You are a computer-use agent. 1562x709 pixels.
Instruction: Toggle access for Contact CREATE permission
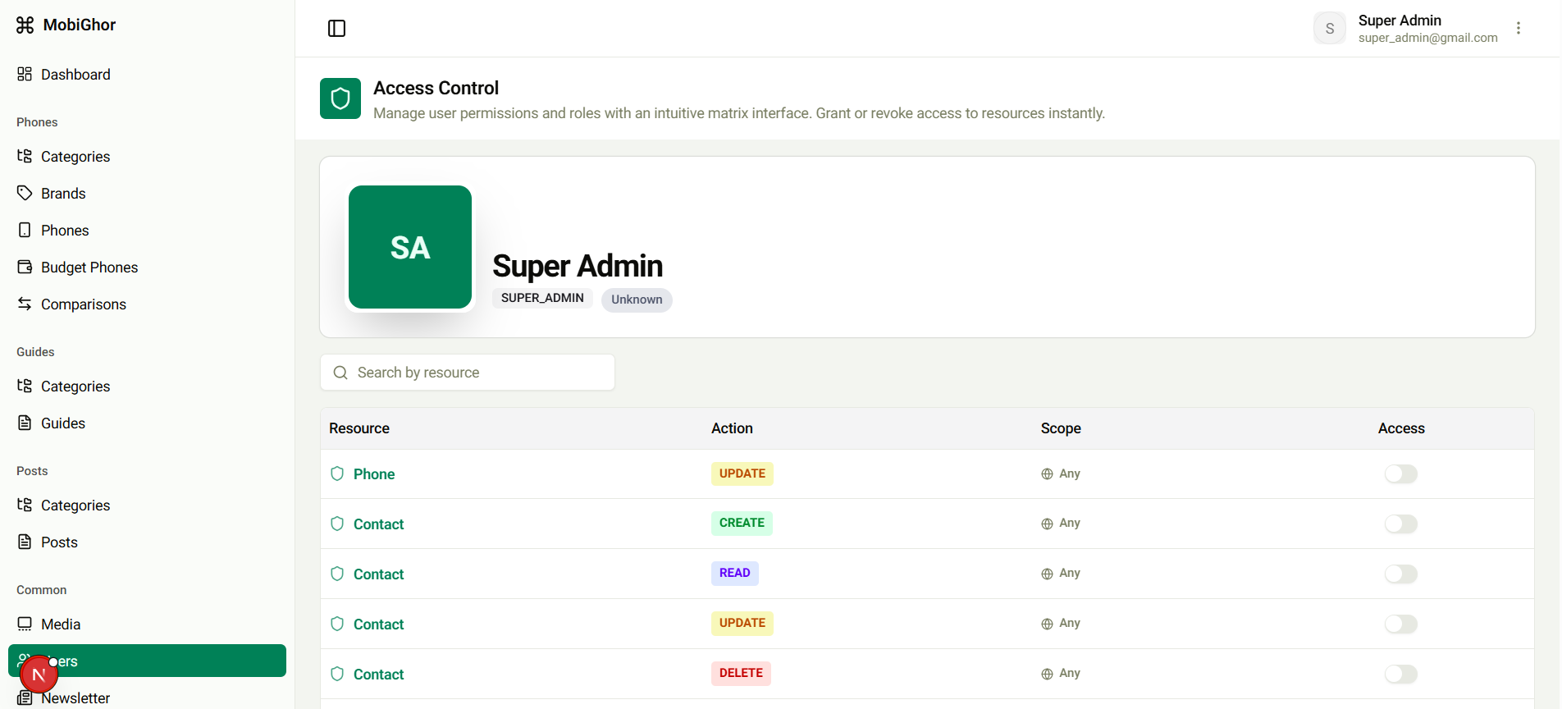pyautogui.click(x=1400, y=524)
